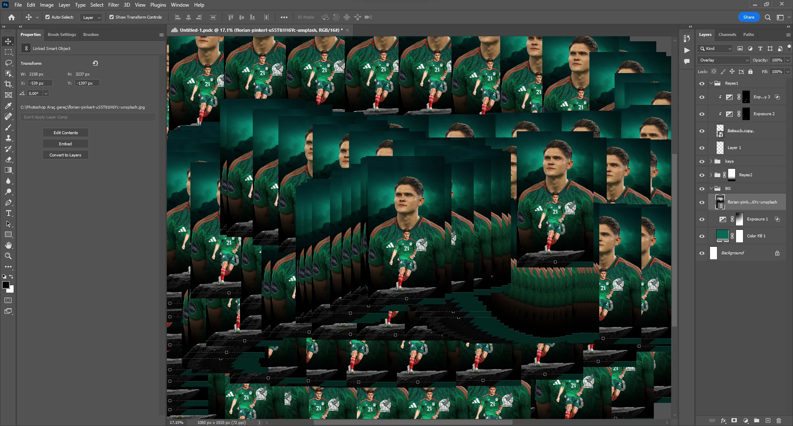Open the Image menu
Viewport: 793px width, 426px height.
point(47,5)
